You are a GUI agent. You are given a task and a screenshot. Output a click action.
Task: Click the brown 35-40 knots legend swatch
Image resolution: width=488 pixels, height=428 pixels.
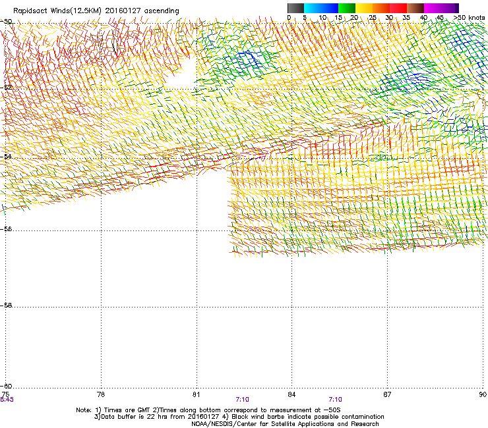click(415, 8)
